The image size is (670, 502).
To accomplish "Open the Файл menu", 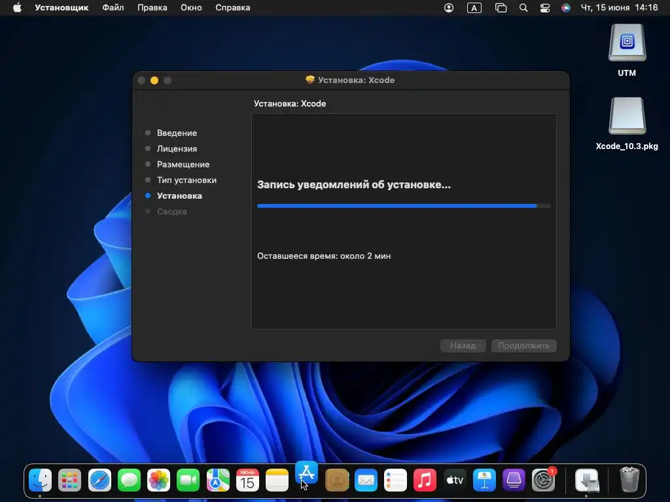I will point(113,8).
